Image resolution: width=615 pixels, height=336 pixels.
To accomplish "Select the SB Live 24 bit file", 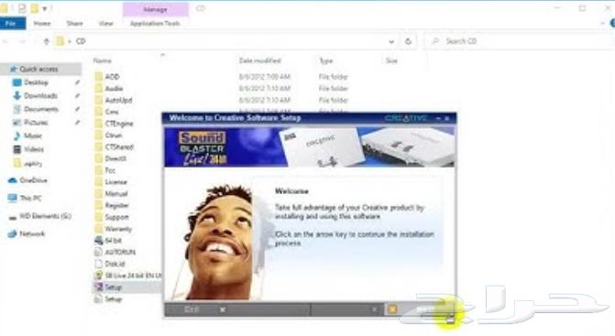I will (133, 276).
